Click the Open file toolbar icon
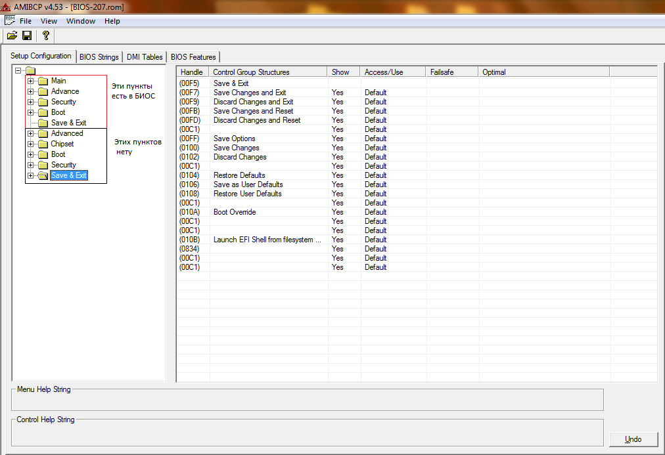 (x=12, y=35)
